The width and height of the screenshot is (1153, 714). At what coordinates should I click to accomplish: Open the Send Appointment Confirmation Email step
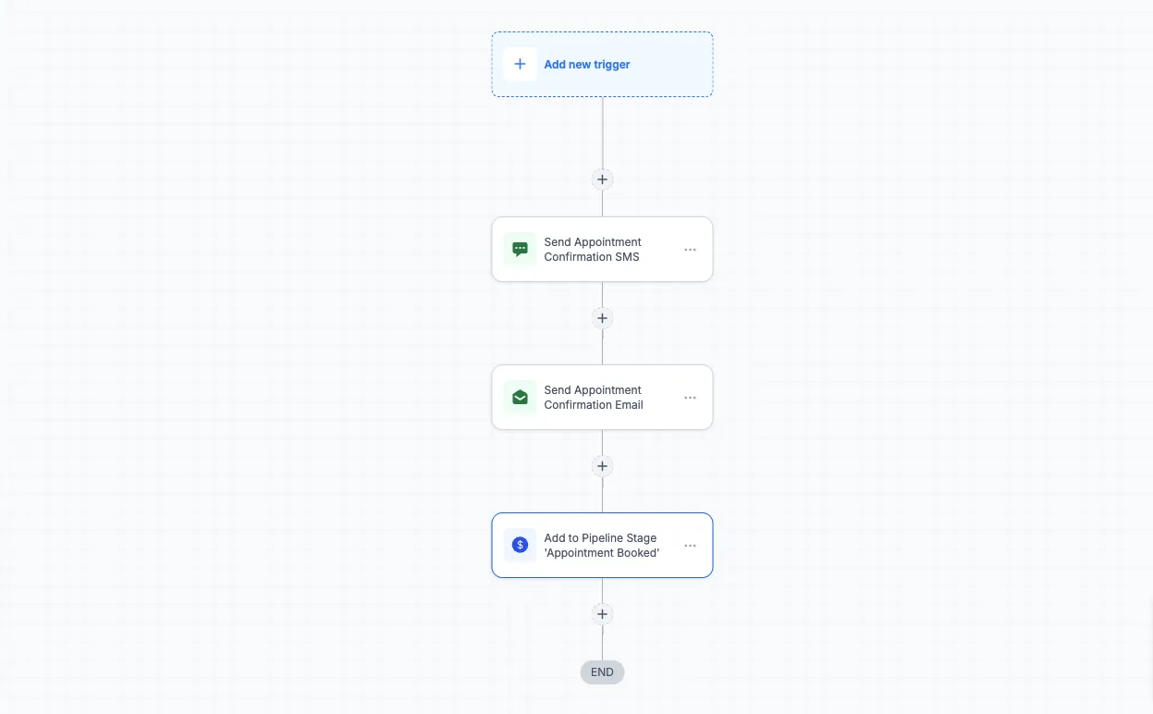tap(602, 398)
